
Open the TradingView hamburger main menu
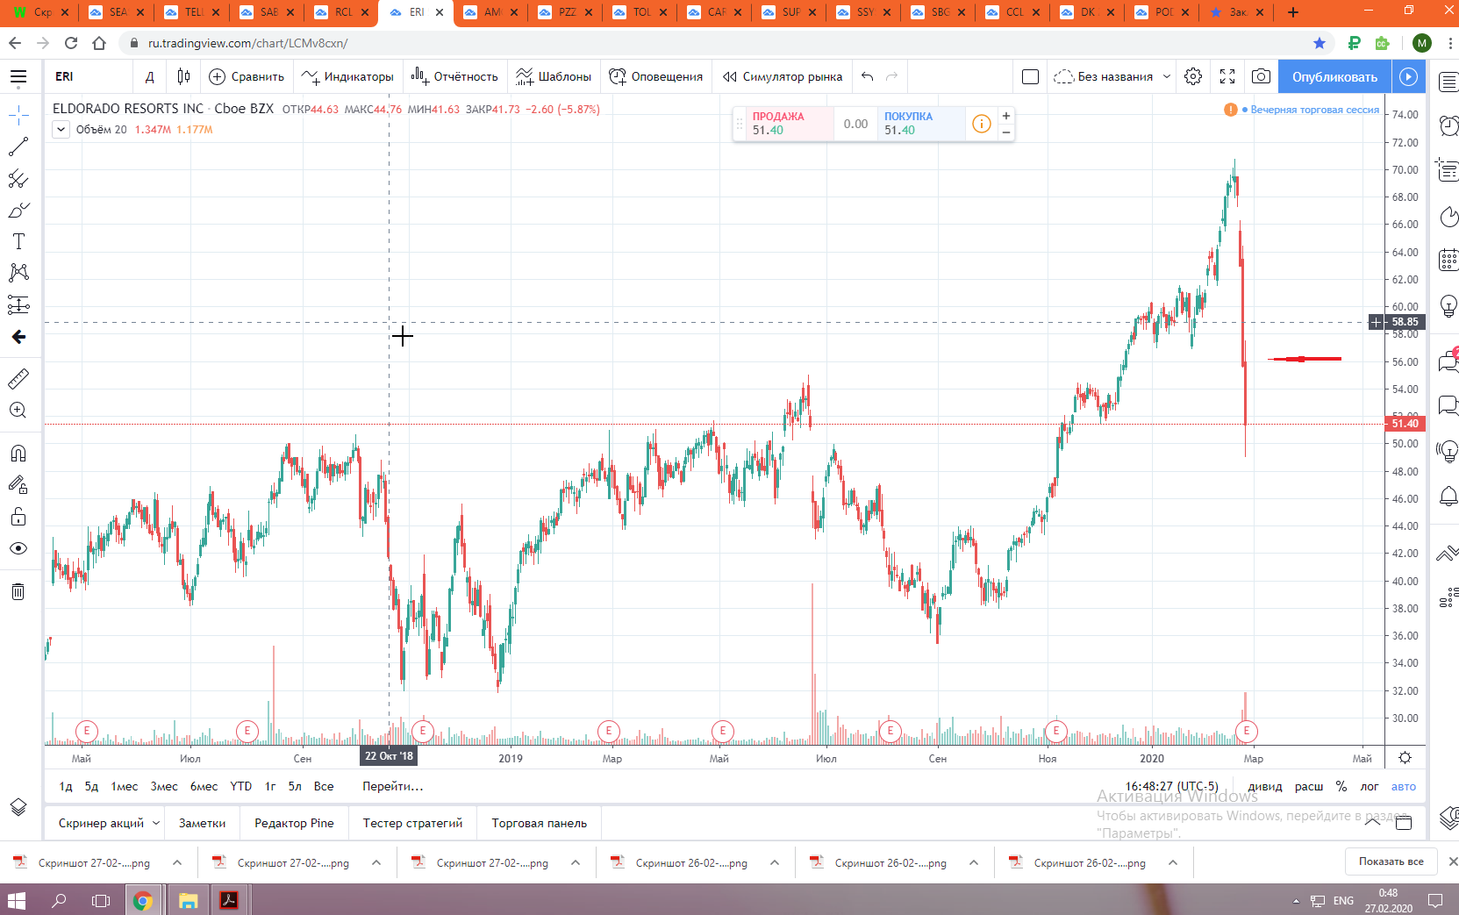click(x=18, y=77)
